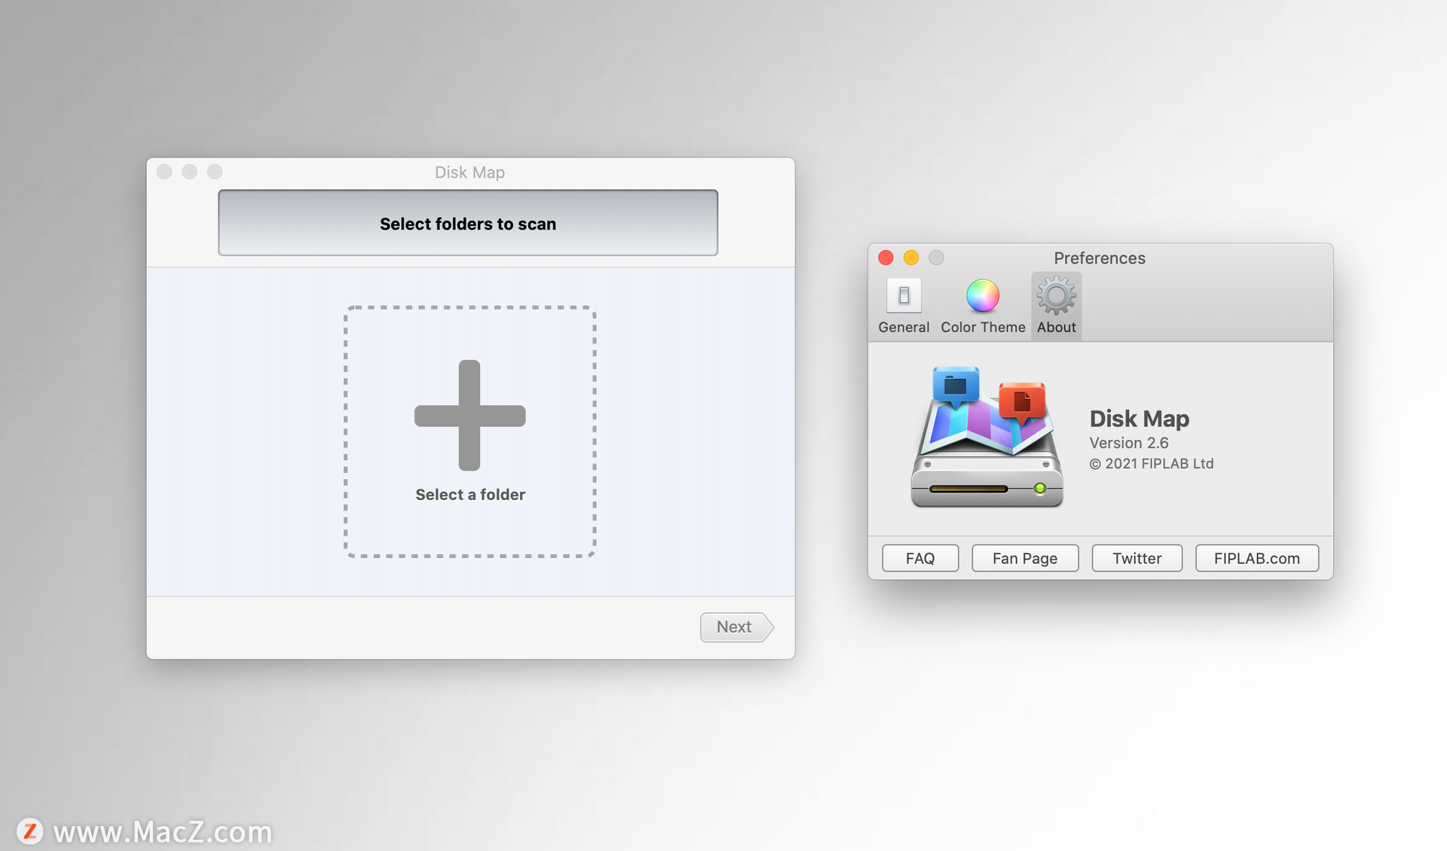Close the Preferences window
The image size is (1447, 851).
(x=886, y=258)
